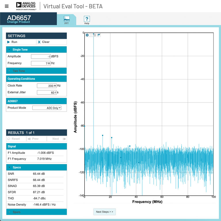Image resolution: width=221 pixels, height=221 pixels.
Task: Click the plot zoom-in plus icon
Action: tap(87, 35)
